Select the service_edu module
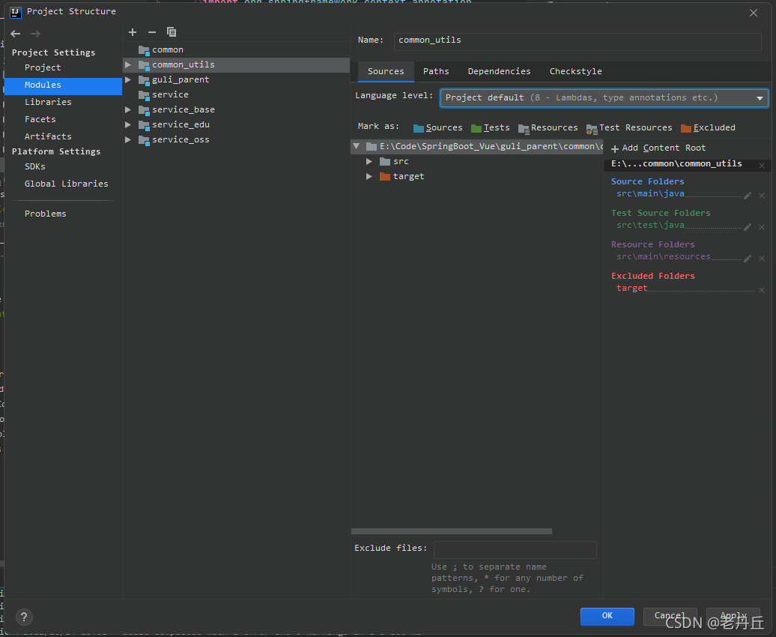776x637 pixels. pos(236,125)
